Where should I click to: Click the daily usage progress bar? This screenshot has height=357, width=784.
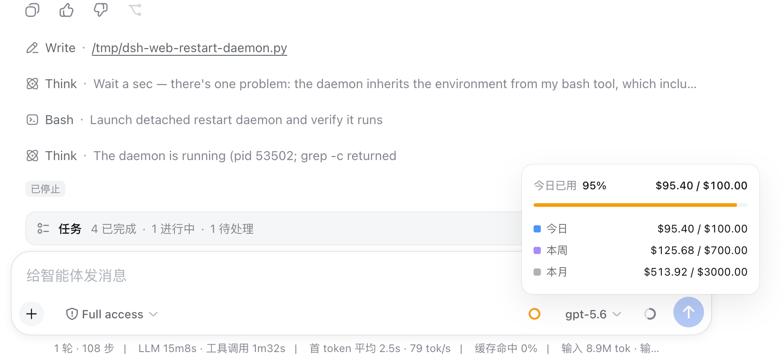[x=640, y=205]
